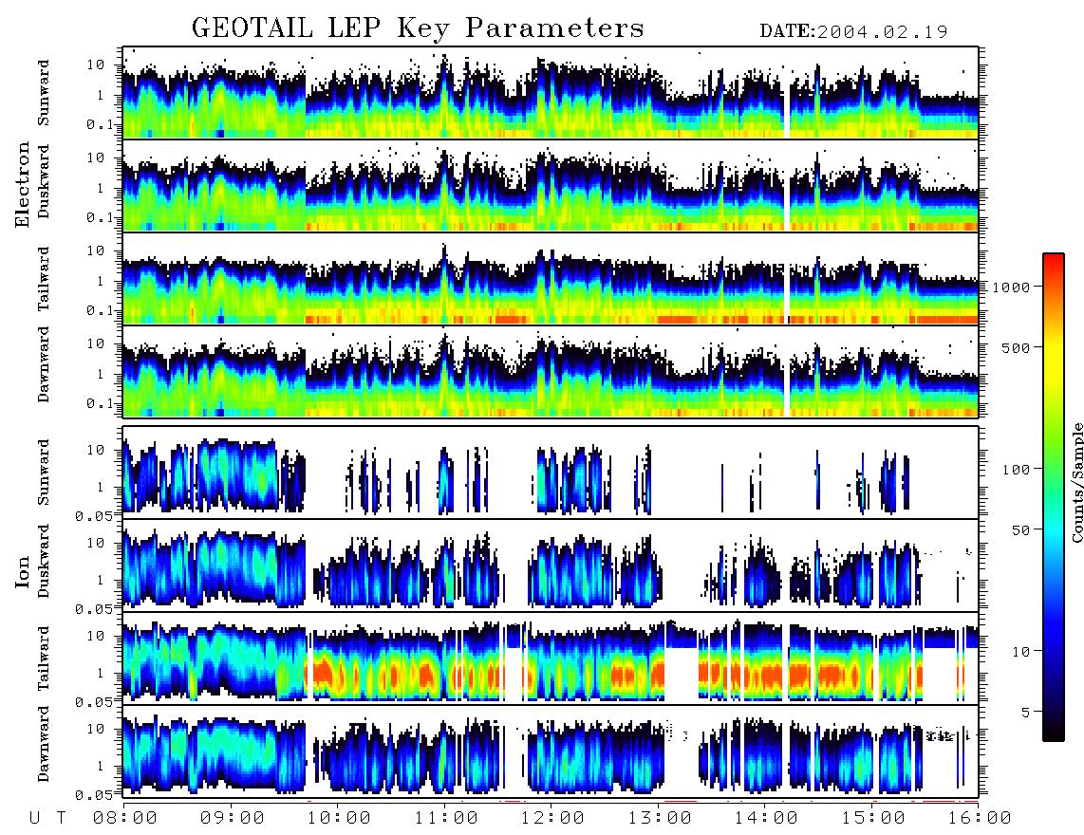
Task: Click the 14:00 time axis label
Action: tap(767, 818)
